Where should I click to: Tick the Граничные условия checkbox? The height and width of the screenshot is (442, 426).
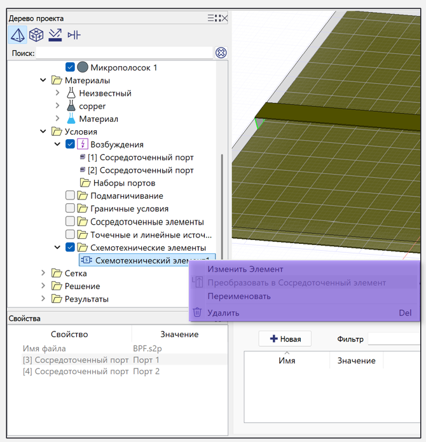(71, 209)
